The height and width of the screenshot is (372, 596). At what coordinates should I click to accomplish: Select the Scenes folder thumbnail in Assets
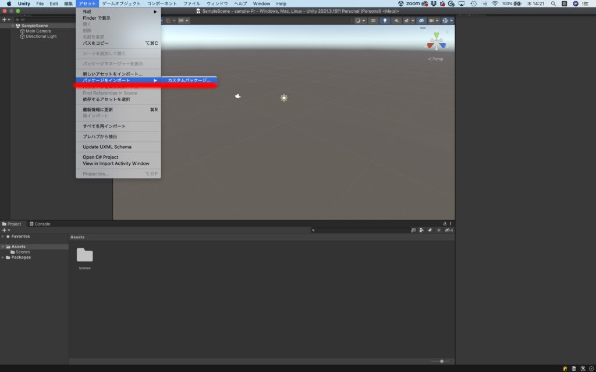pos(85,255)
